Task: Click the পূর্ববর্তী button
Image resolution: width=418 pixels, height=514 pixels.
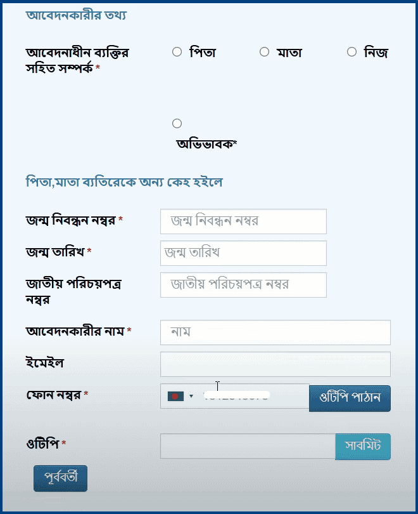Action: pos(60,478)
